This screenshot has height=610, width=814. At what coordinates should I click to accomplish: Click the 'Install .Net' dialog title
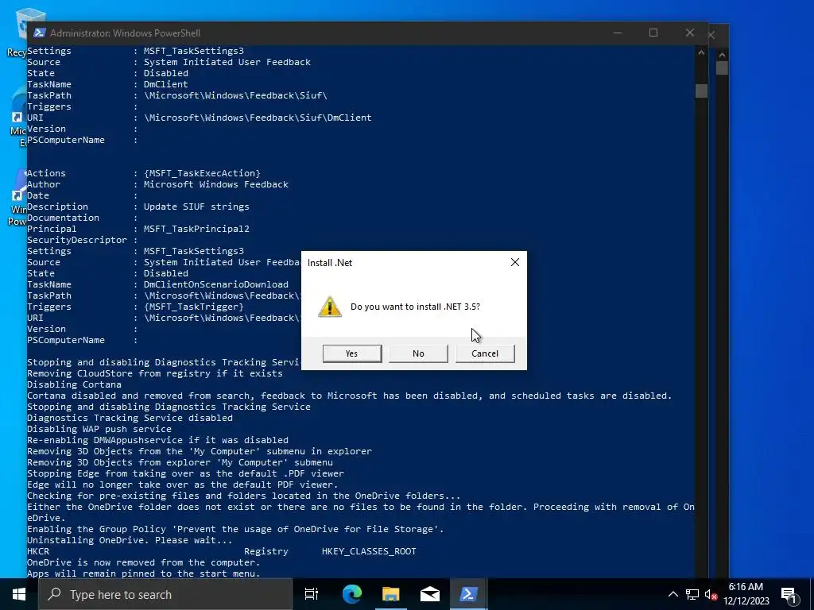330,262
